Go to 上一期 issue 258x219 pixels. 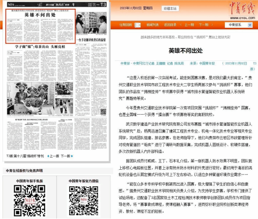coord(189,25)
